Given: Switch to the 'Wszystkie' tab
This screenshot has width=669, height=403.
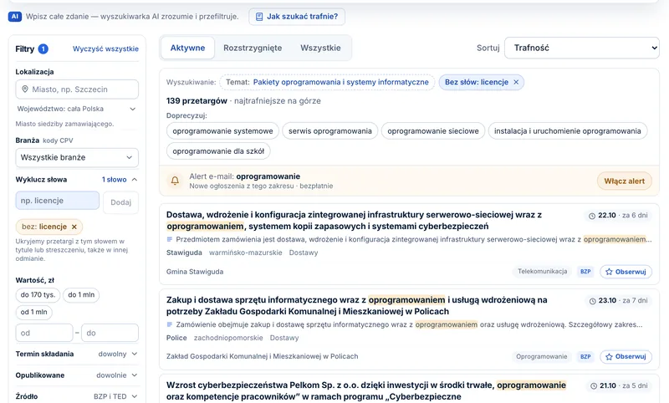Looking at the screenshot, I should [x=320, y=48].
